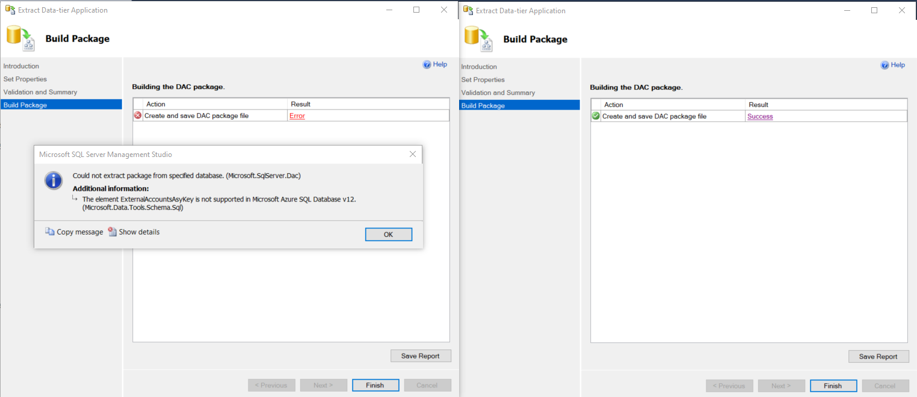Click the Build Package database header icon
This screenshot has width=917, height=397.
coord(18,37)
